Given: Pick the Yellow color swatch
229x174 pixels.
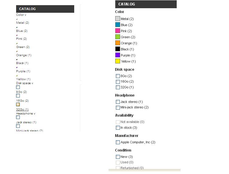Looking at the screenshot, I should [x=118, y=61].
